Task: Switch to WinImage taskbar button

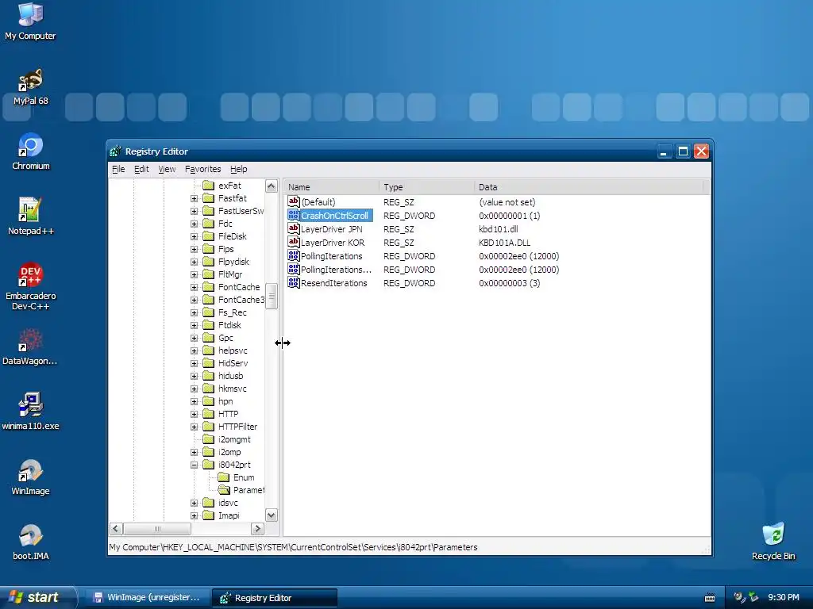Action: click(x=147, y=598)
